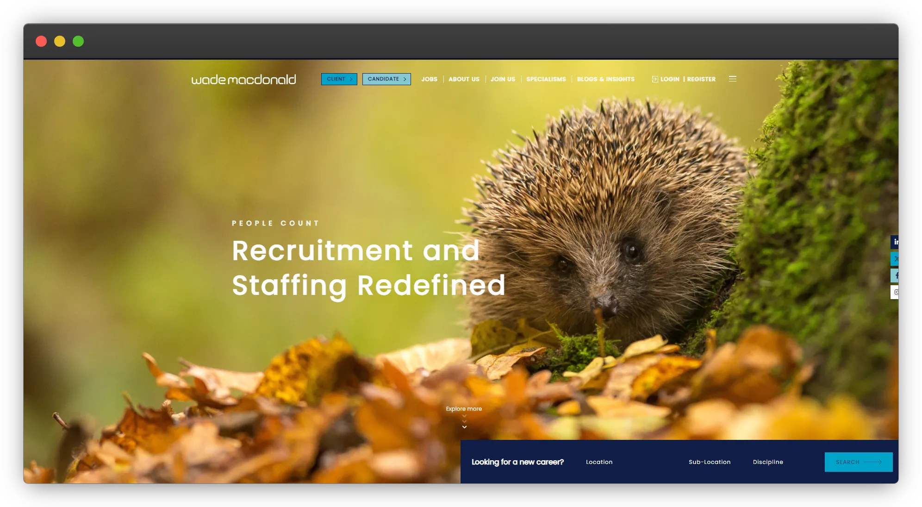Click the Facebook social icon
The image size is (922, 507).
click(895, 275)
